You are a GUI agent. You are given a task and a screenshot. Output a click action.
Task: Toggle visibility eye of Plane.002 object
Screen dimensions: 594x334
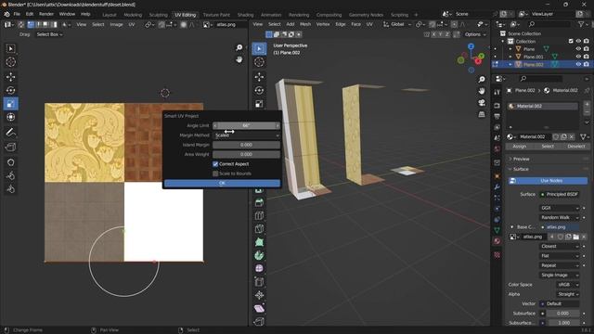point(578,64)
